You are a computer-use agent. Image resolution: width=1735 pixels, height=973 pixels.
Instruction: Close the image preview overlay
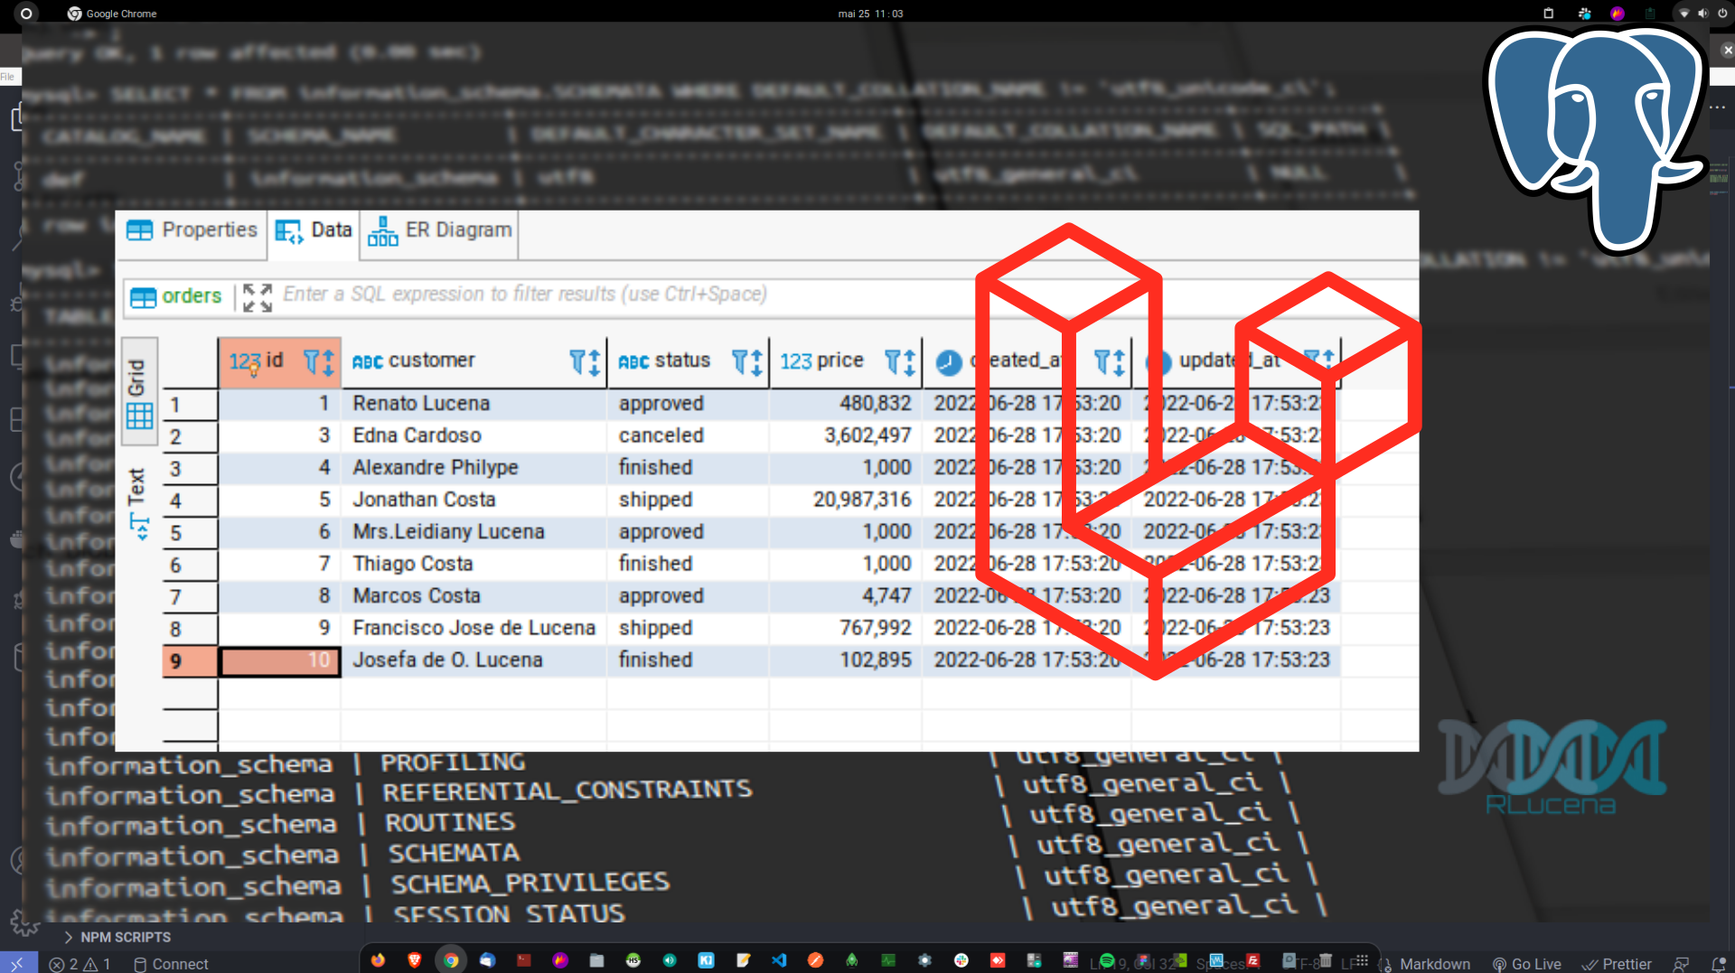coord(1727,50)
